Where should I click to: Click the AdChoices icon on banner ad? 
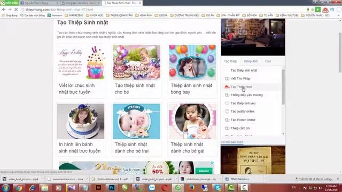[x=212, y=163]
